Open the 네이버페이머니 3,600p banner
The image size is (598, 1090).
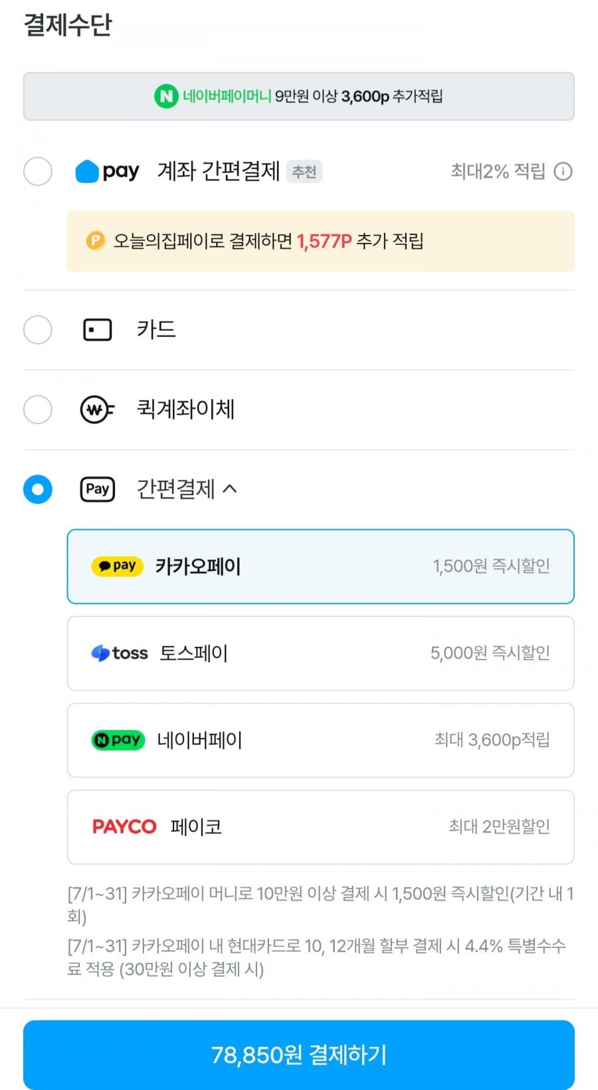299,96
